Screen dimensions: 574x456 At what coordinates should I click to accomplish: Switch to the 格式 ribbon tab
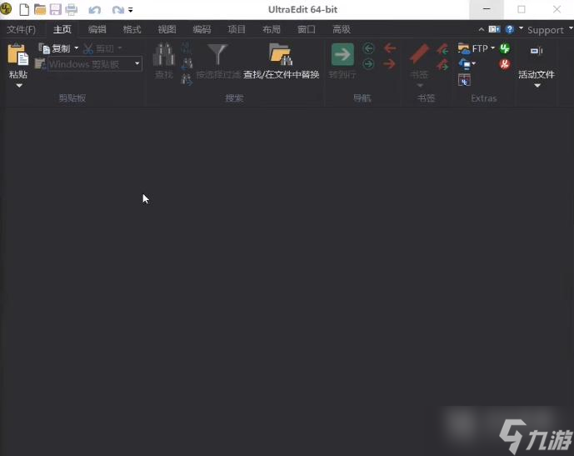132,29
